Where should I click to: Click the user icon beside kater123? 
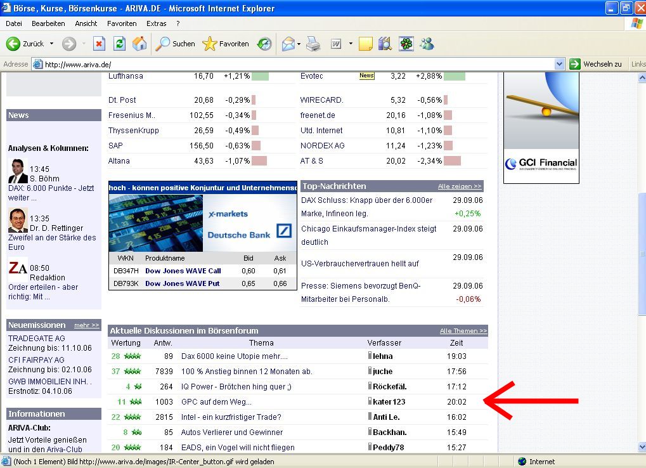coord(370,401)
